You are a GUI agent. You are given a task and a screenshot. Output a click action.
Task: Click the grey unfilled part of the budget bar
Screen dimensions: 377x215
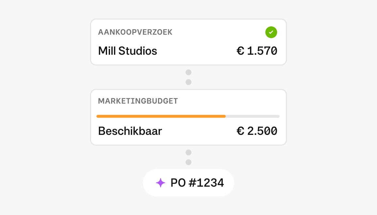(252, 116)
